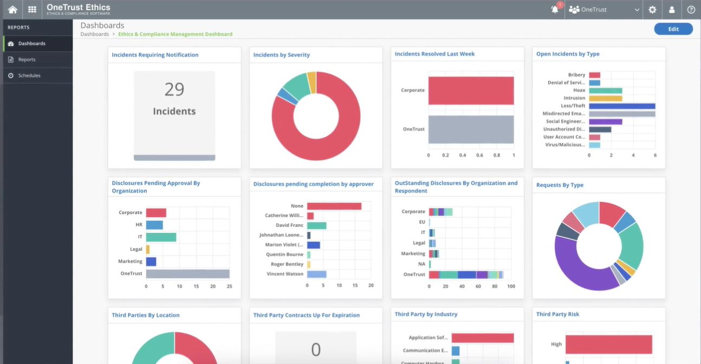Open the app grid waffle icon
This screenshot has height=364, width=701.
pyautogui.click(x=31, y=9)
